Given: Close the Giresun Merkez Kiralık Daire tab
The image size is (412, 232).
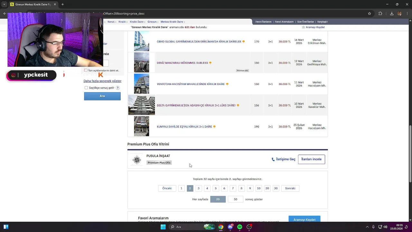Looking at the screenshot, I should click(55, 5).
